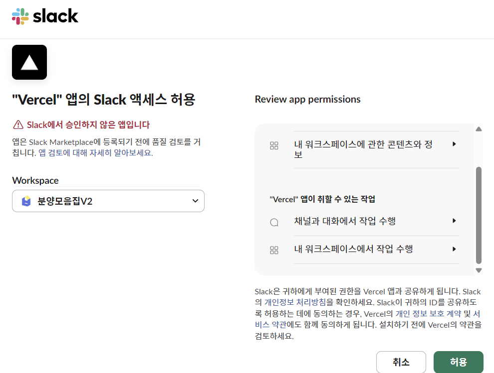Click the Slack logo in header

(45, 16)
